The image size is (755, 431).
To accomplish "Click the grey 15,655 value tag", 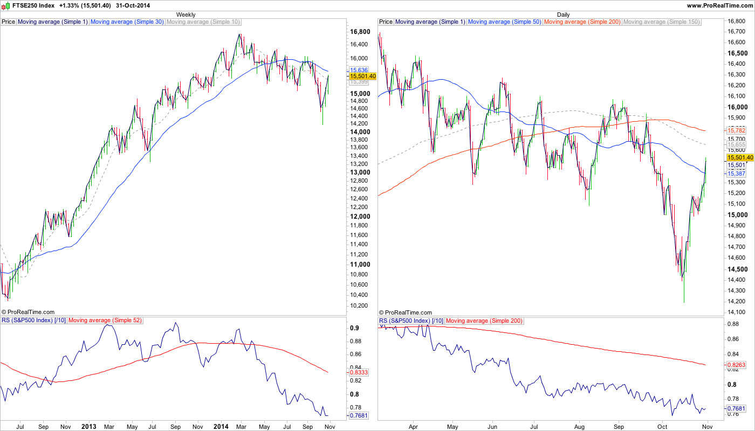I will 736,144.
